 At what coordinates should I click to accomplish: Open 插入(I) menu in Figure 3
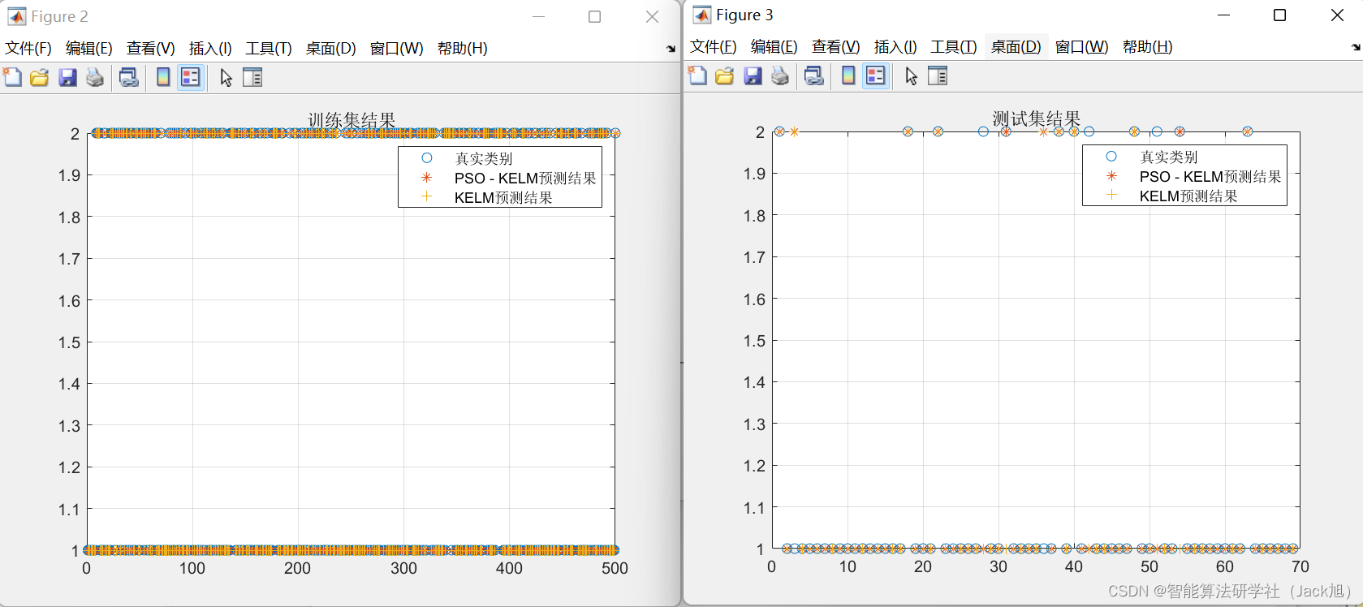[x=895, y=46]
